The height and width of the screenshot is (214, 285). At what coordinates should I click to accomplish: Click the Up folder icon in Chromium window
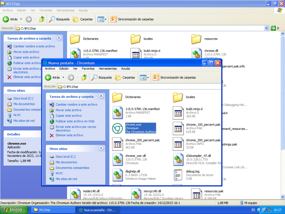[x=84, y=77]
